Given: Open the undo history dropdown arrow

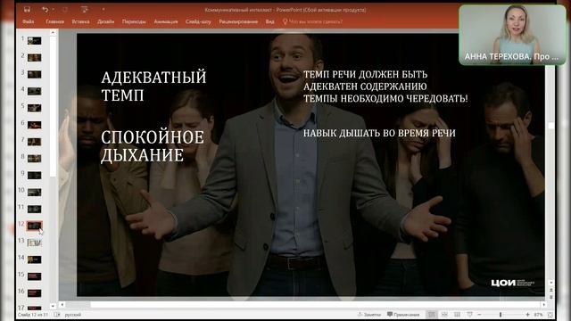Looking at the screenshot, I should click(54, 10).
